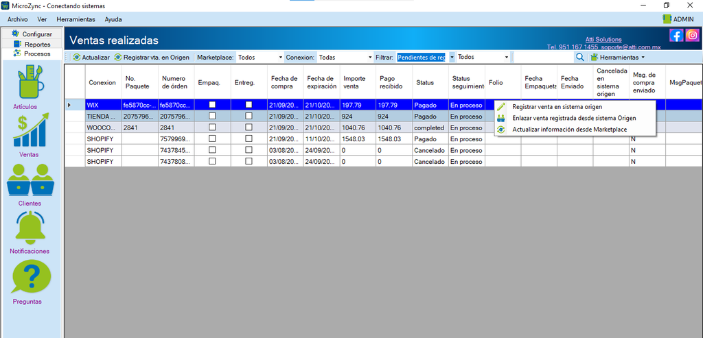Sort by the Conexion column header

102,82
